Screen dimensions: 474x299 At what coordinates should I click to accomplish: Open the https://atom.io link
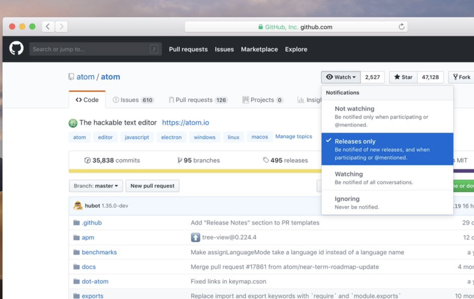tap(185, 123)
